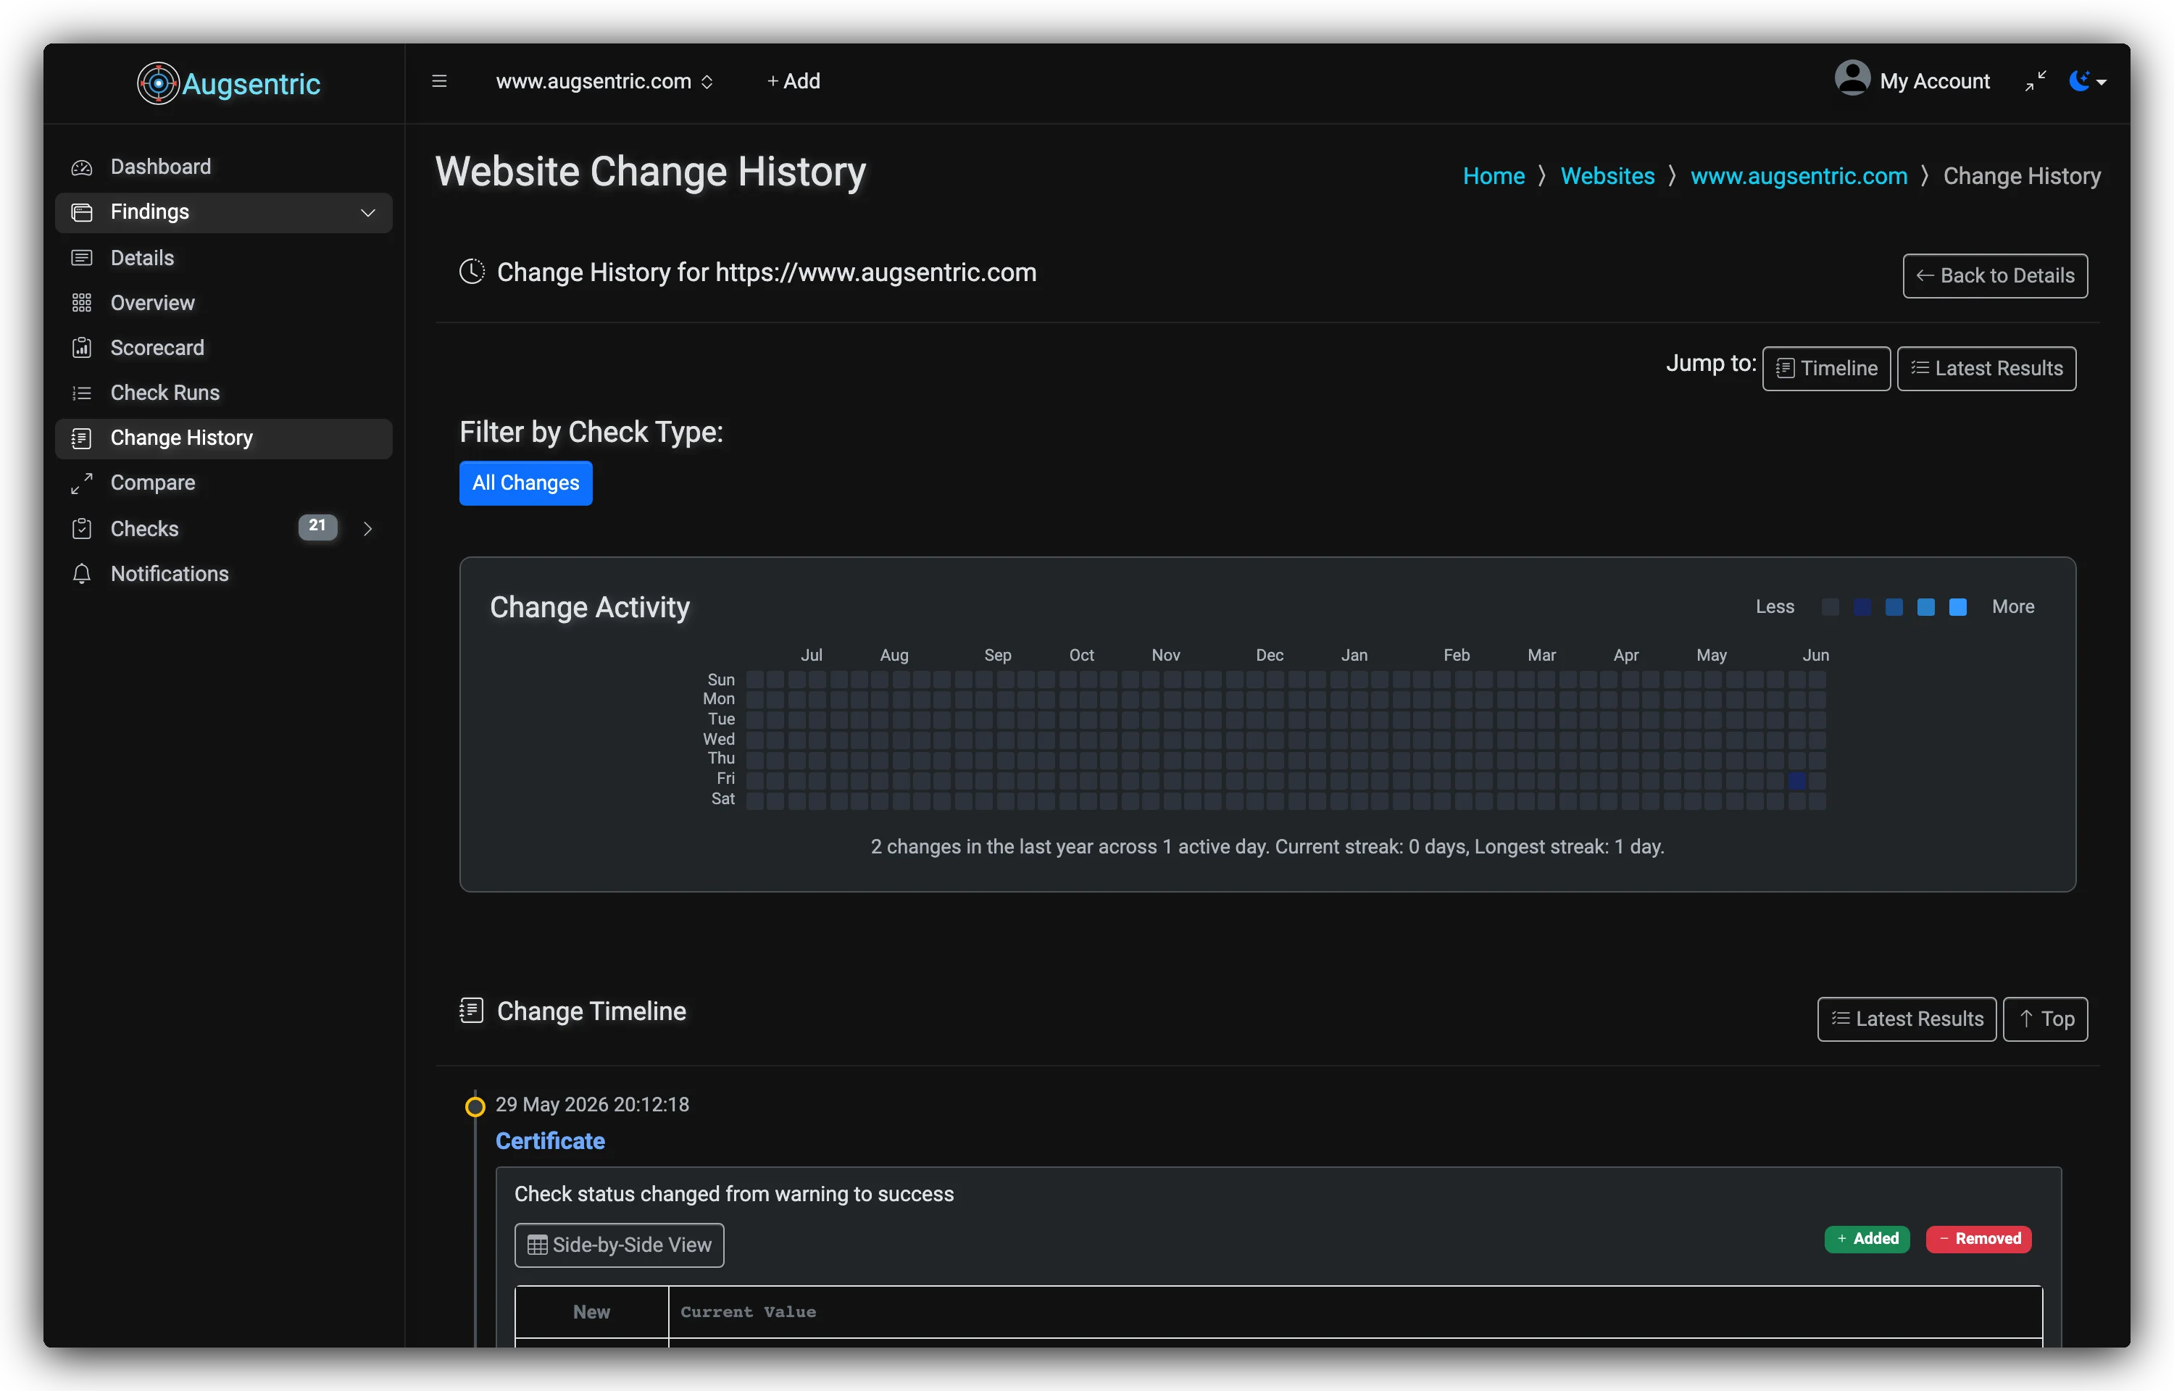Image resolution: width=2174 pixels, height=1391 pixels.
Task: Open Check Runs in the sidebar
Action: click(x=223, y=393)
